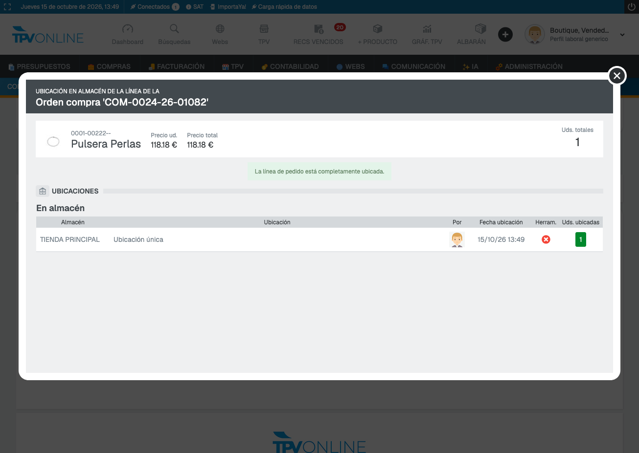Open the FACTURACIÓN menu
Viewport: 639px width, 453px height.
176,66
